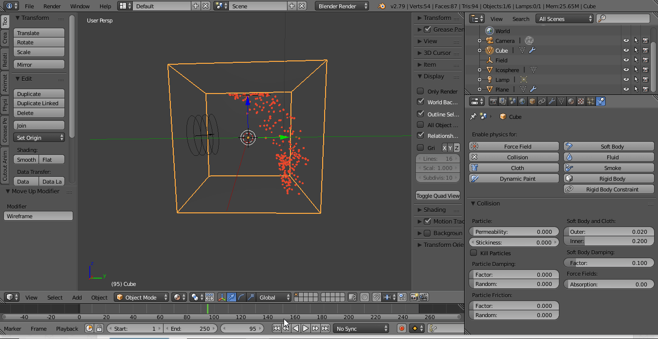Enable snapping with the magnet icon
Image resolution: width=658 pixels, height=339 pixels.
(x=377, y=297)
